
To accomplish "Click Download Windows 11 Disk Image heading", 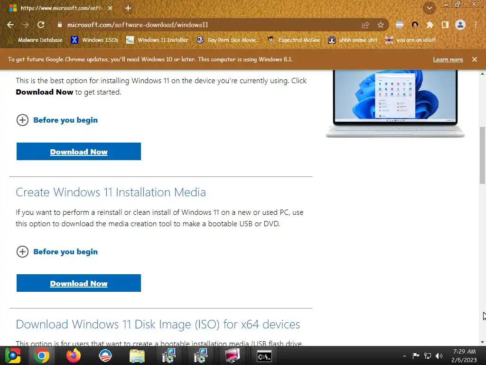I will [x=158, y=324].
